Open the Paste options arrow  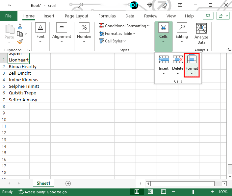point(9,42)
